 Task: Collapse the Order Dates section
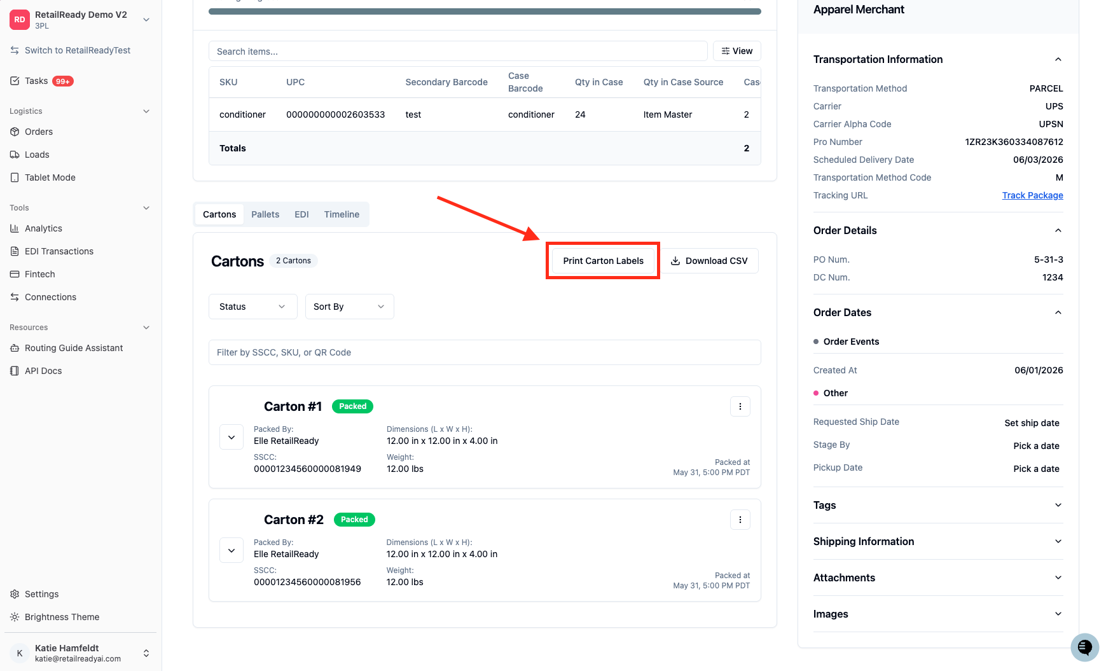click(1058, 312)
